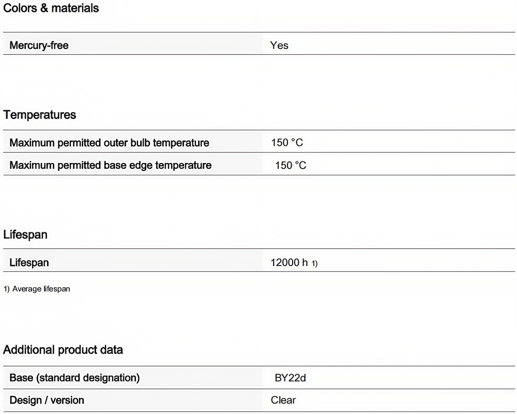The image size is (517, 414).
Task: Click the 'Mercury-free' row label
Action: (39, 46)
